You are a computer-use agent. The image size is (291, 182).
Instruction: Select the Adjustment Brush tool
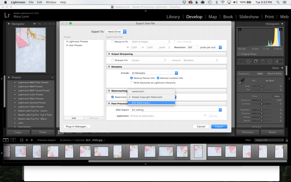[x=278, y=61]
